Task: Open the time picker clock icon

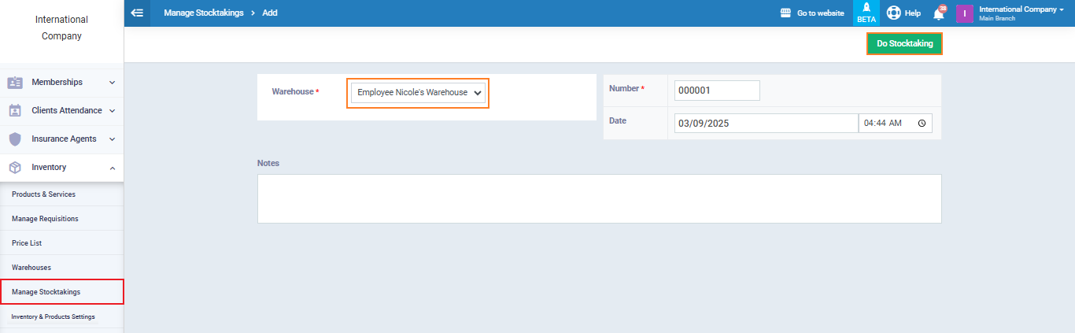Action: pos(922,124)
